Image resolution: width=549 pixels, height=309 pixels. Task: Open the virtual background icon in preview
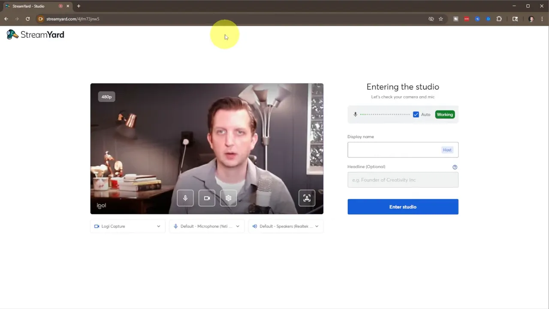[307, 198]
